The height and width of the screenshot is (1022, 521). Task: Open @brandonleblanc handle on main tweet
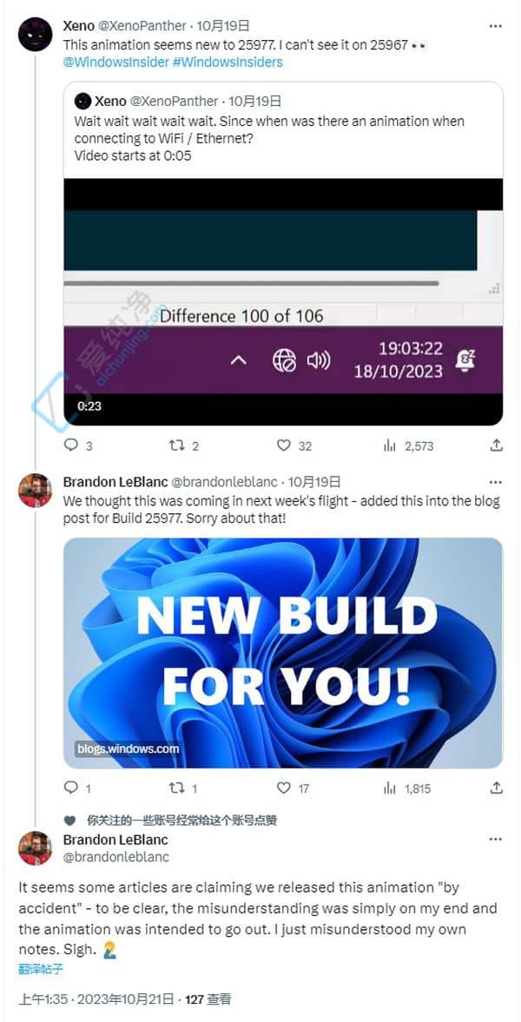point(115,857)
